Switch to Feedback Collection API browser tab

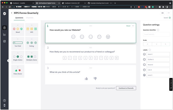[x=74, y=3]
